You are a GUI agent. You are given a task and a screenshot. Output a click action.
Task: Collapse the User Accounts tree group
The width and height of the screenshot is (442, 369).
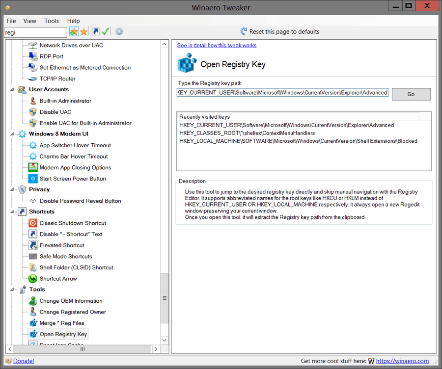pyautogui.click(x=12, y=90)
